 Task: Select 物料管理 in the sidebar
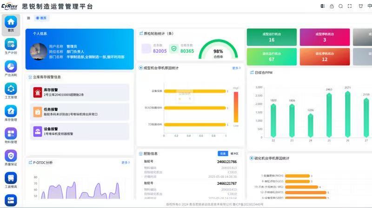(x=11, y=135)
